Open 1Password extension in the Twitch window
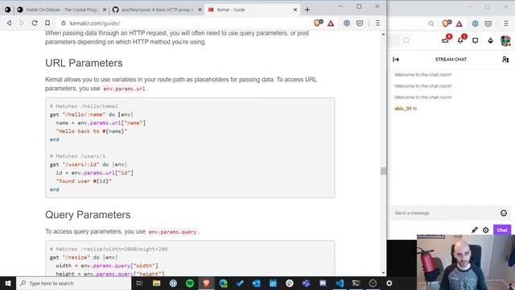 (x=476, y=23)
